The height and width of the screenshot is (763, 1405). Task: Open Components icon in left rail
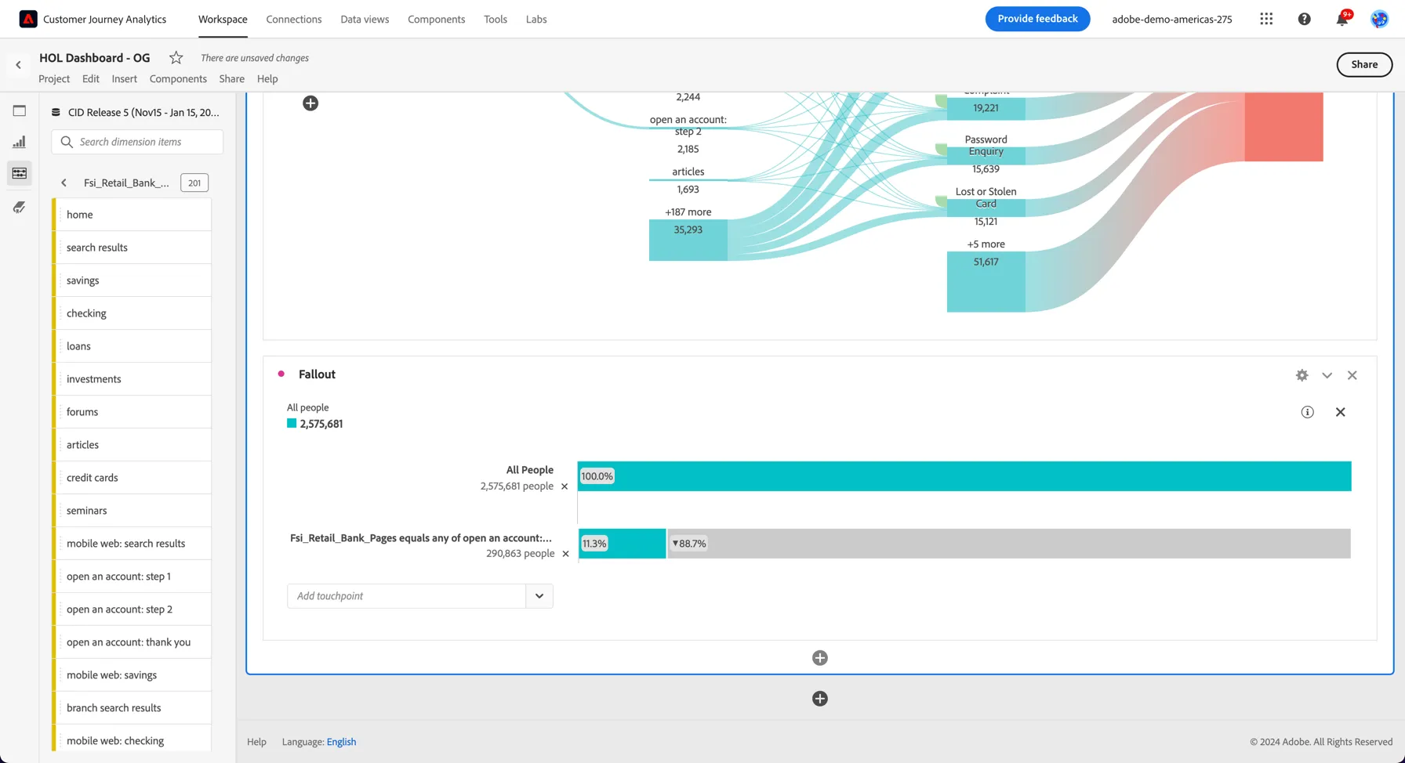pyautogui.click(x=20, y=173)
